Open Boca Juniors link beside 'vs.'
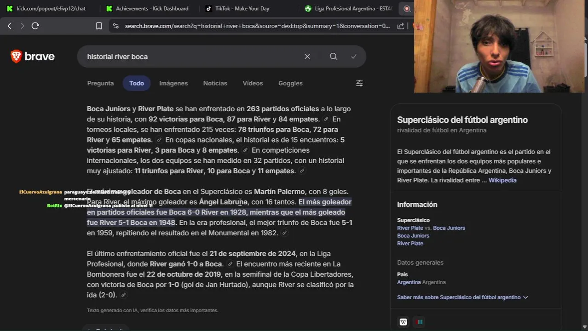This screenshot has height=331, width=588. (449, 228)
